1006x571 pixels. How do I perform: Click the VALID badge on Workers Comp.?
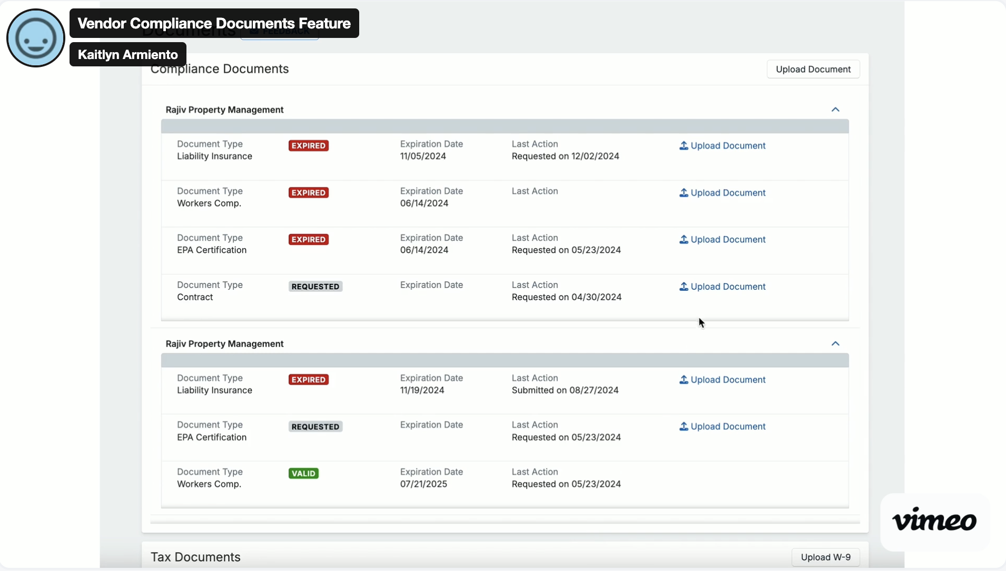(x=303, y=474)
